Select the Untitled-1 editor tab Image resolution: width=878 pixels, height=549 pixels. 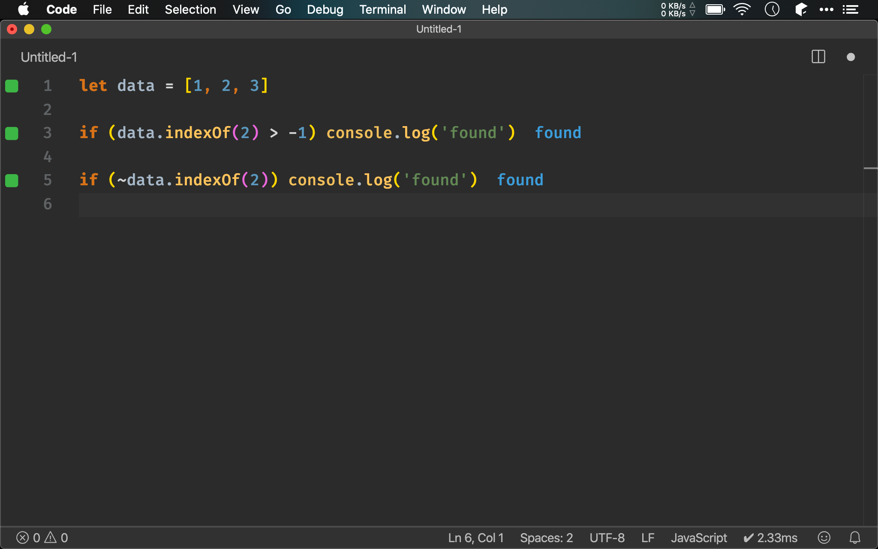point(49,57)
